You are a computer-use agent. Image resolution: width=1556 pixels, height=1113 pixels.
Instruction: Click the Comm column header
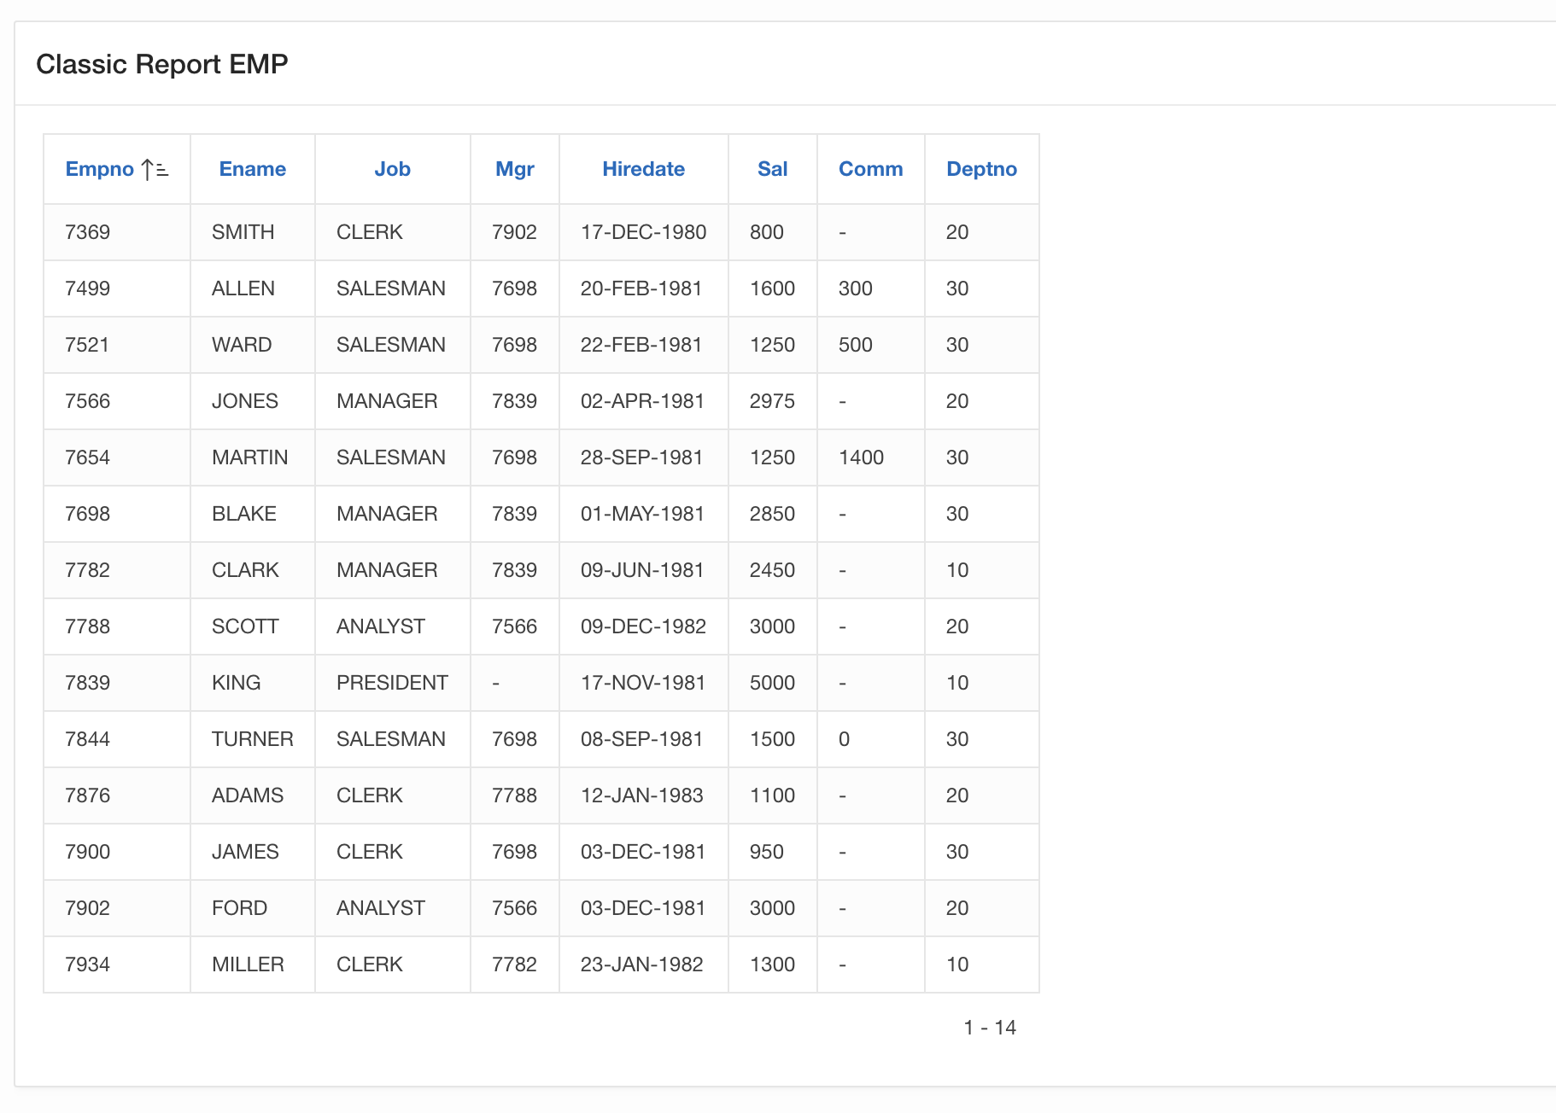[x=870, y=169]
